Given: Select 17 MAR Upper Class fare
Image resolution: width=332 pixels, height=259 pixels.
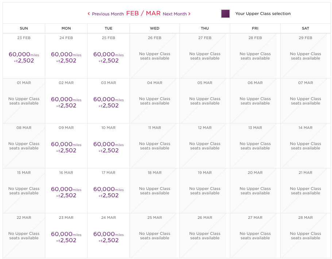Looking at the screenshot, I should pyautogui.click(x=109, y=192).
